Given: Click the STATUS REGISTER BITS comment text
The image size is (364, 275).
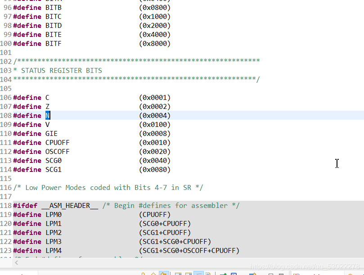Looking at the screenshot, I should coord(54,70).
